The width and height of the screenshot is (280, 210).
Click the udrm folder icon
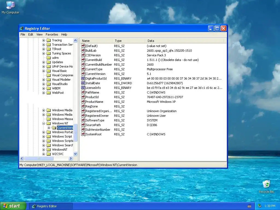pos(49,58)
